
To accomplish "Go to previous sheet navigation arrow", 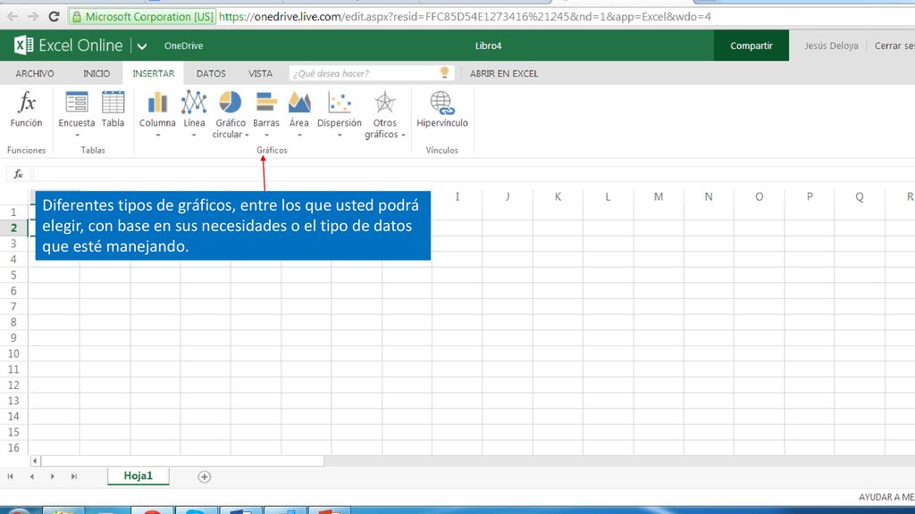I will click(x=31, y=477).
